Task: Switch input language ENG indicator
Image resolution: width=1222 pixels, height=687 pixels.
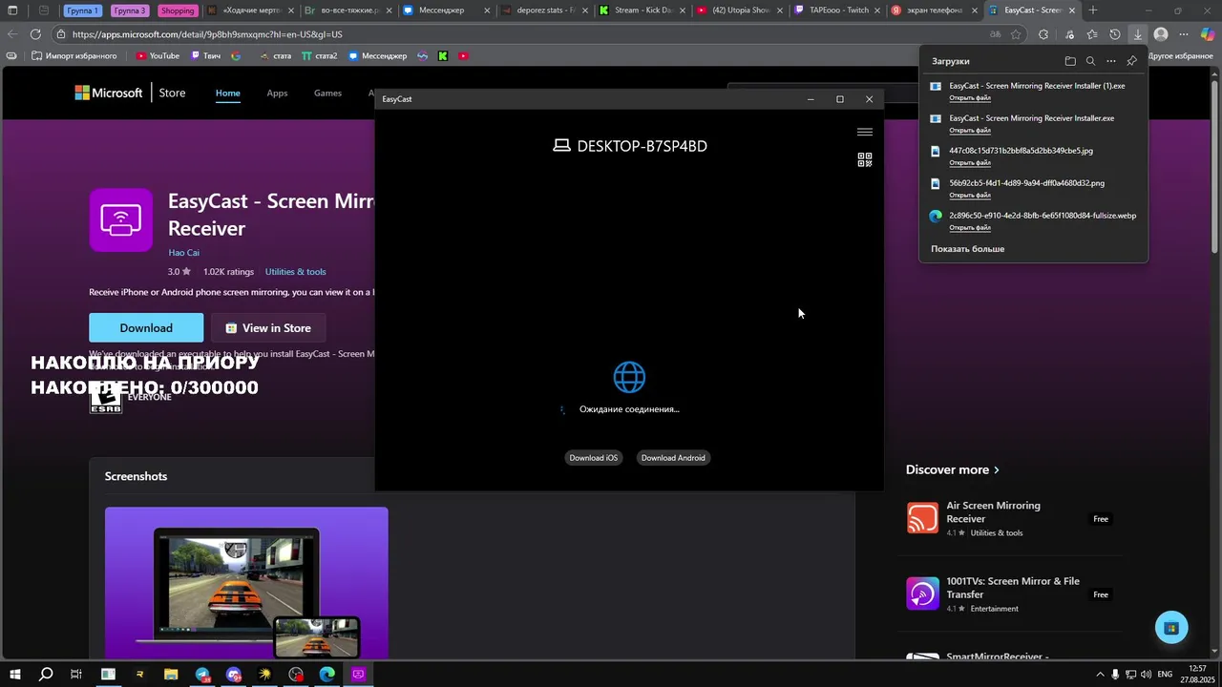Action: 1165,675
